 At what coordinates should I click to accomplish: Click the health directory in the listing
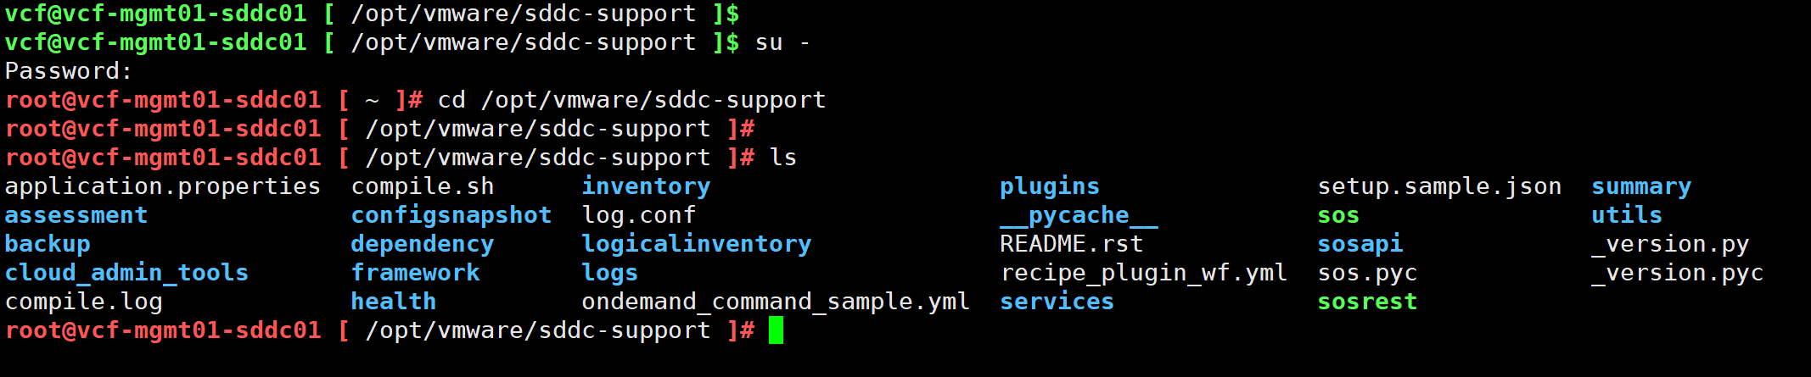[394, 302]
